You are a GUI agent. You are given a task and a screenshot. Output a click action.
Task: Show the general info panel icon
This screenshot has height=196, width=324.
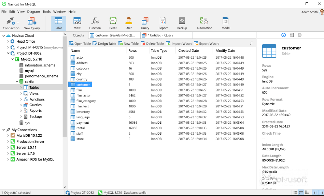pos(283,35)
